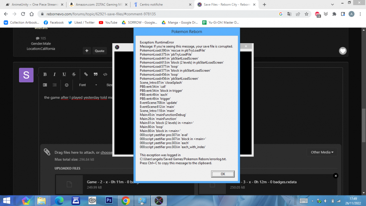Open the YouTube bookmark
The width and height of the screenshot is (366, 206).
point(108,22)
